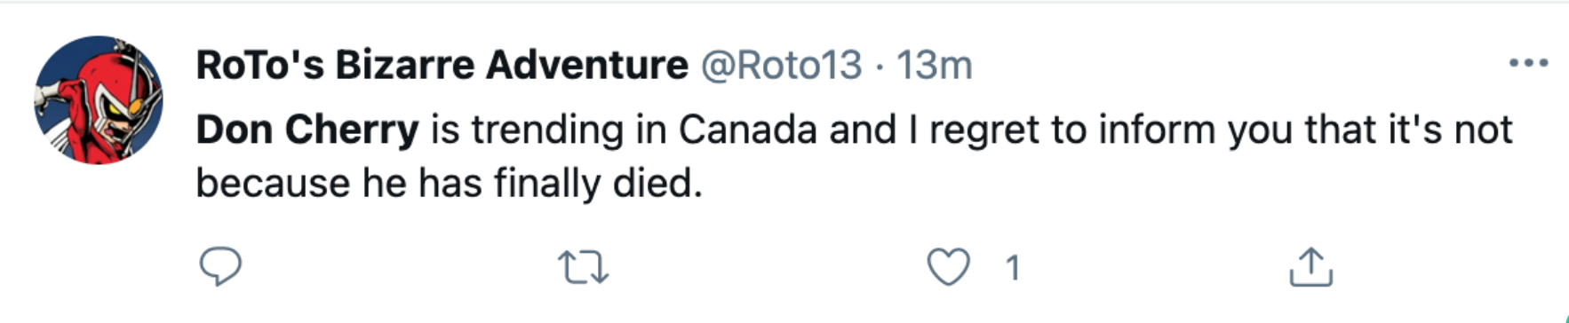Select the word 'Adventure' in display name
This screenshot has width=1569, height=323.
587,65
